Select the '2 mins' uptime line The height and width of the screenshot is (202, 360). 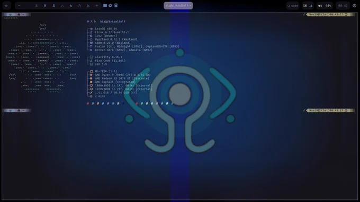click(x=100, y=97)
